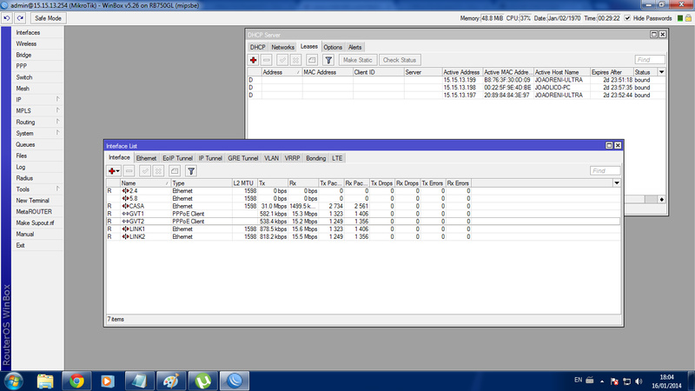Click the green status square at top right
The image size is (695, 391).
[680, 18]
